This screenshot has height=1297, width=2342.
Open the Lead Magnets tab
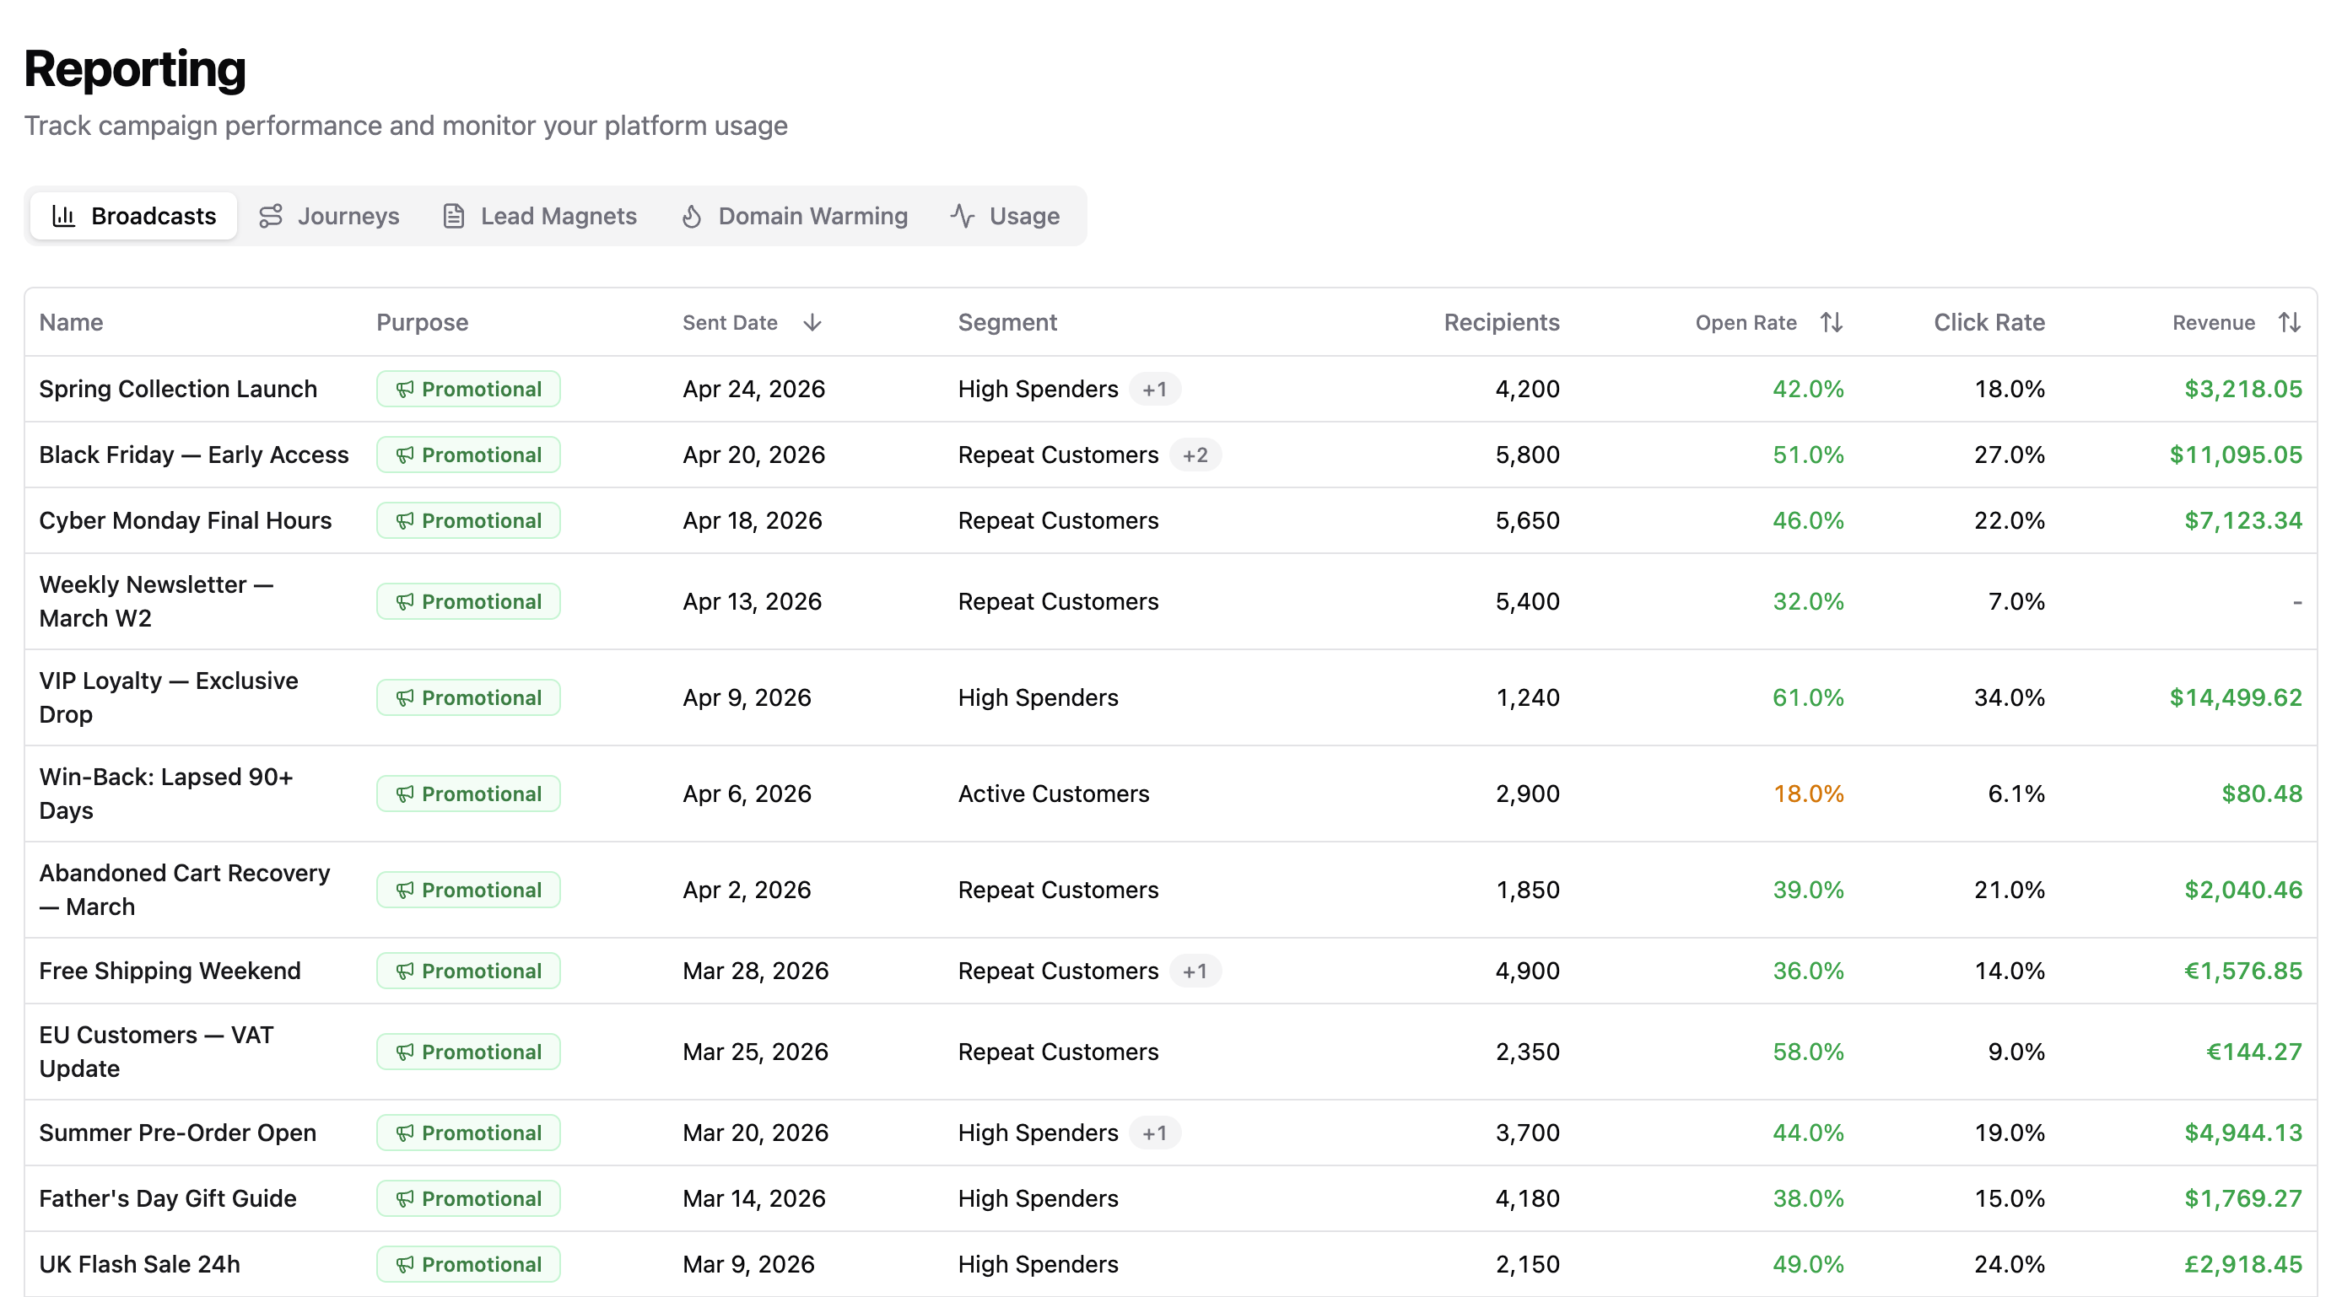pyautogui.click(x=540, y=215)
